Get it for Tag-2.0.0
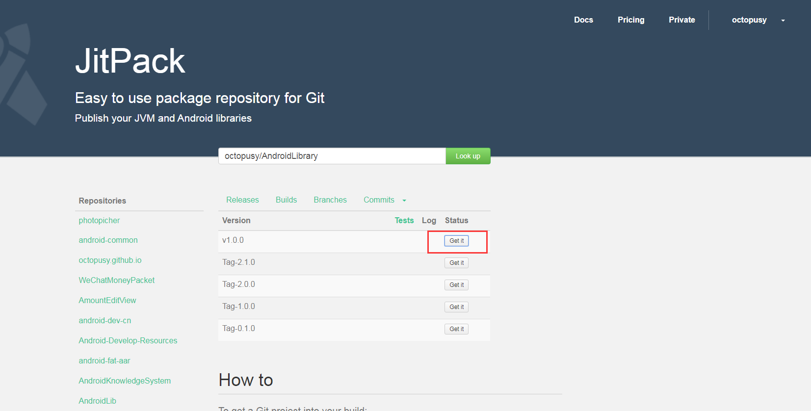This screenshot has height=411, width=811. pos(457,285)
